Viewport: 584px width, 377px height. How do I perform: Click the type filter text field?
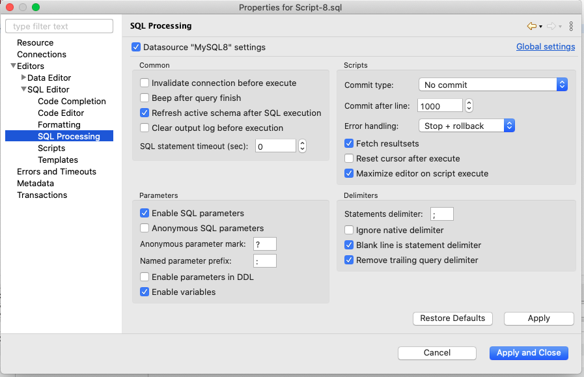tap(59, 26)
